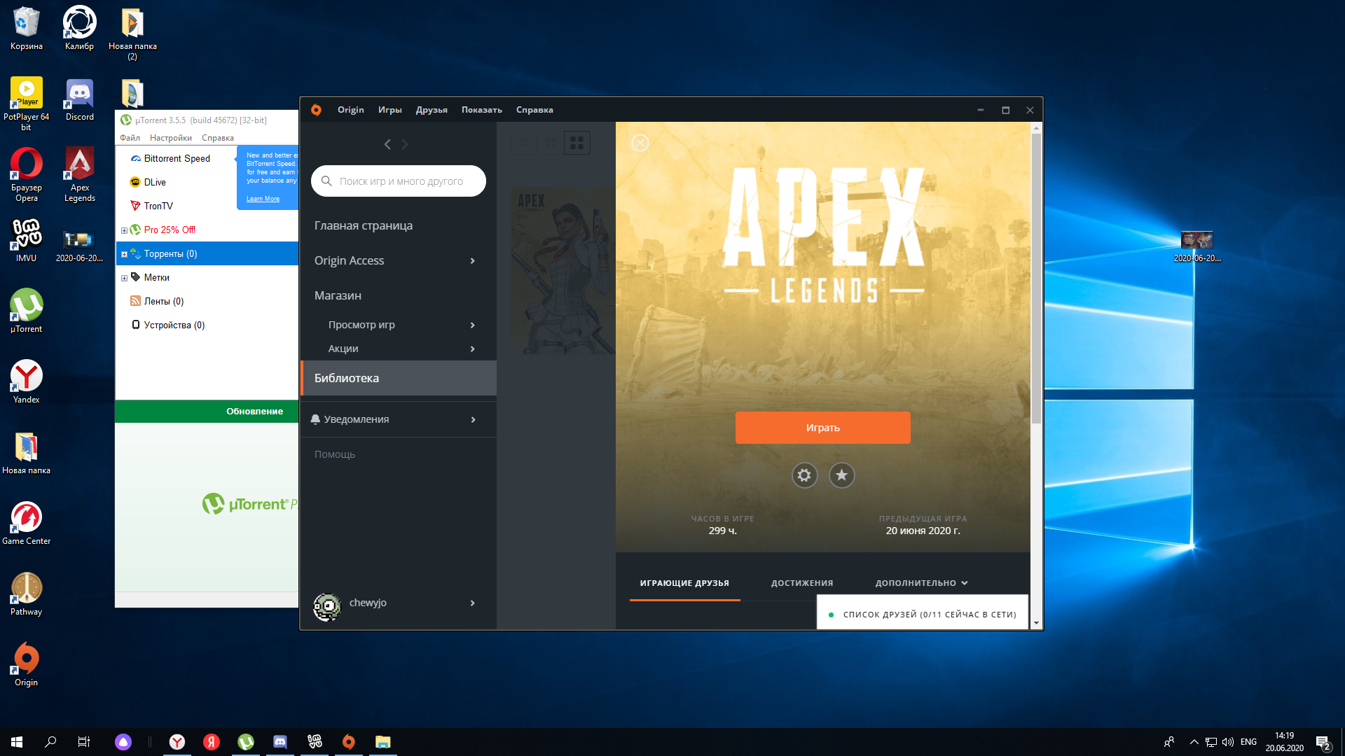The height and width of the screenshot is (756, 1345).
Task: Go back with left navigation arrow
Action: 387,144
